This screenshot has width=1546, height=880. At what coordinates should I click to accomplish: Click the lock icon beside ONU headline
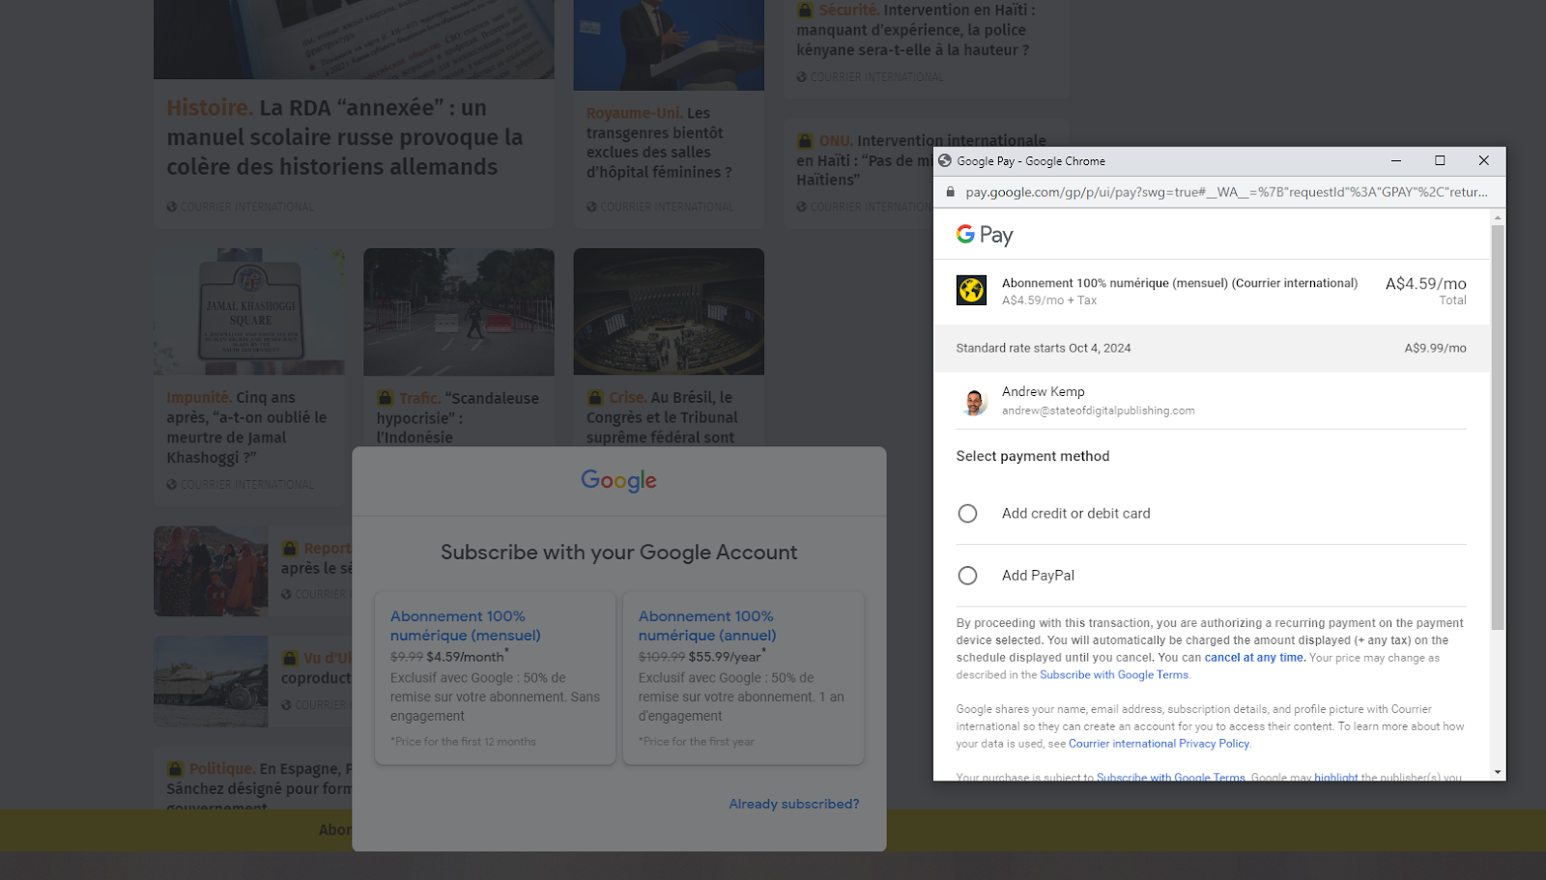pos(805,140)
